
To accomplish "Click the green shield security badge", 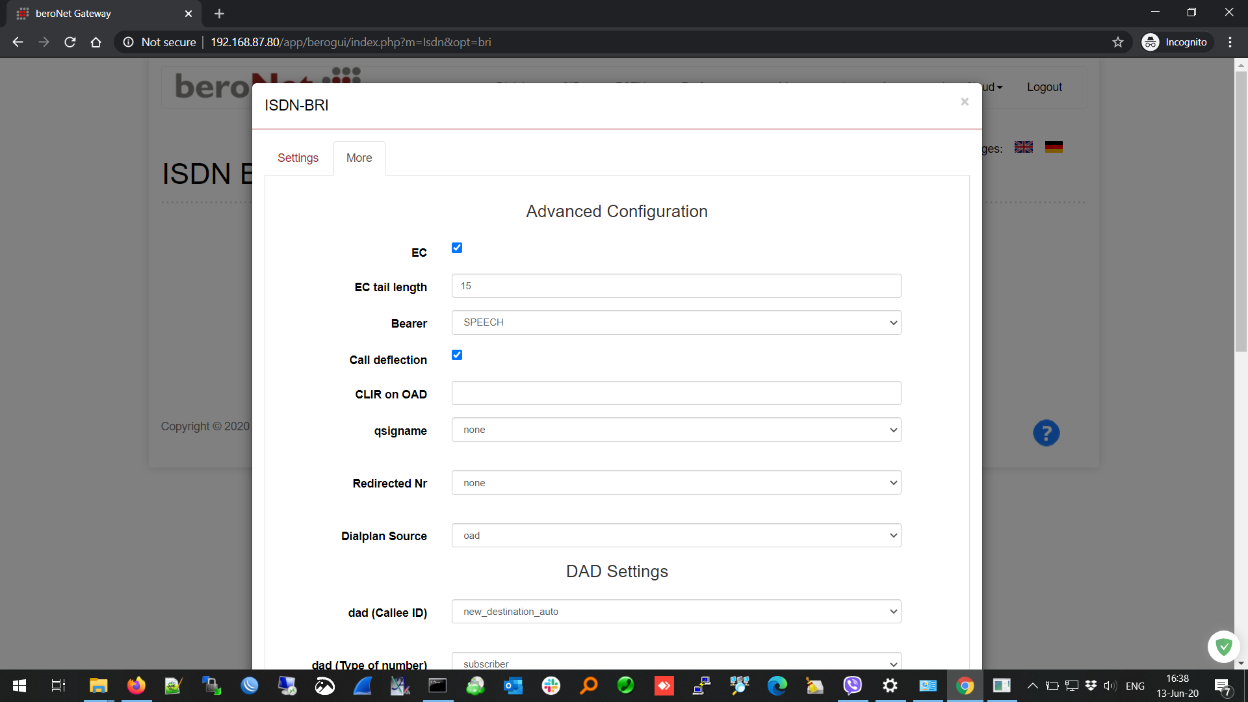I will pyautogui.click(x=1223, y=646).
